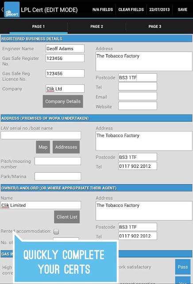193x284 pixels.
Task: Select N/A FIELDS in the action bar
Action: [103, 10]
